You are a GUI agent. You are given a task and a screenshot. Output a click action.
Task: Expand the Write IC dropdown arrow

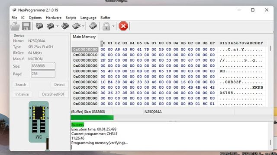pos(58,26)
